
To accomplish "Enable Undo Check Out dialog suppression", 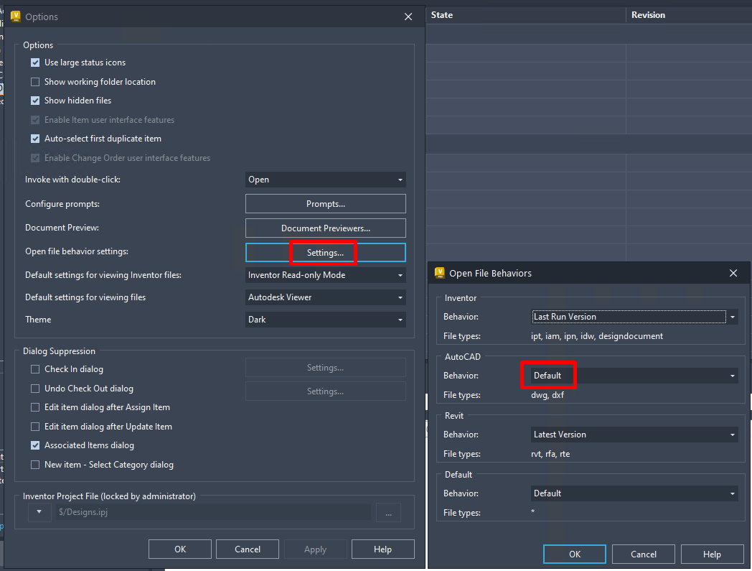I will pyautogui.click(x=35, y=389).
